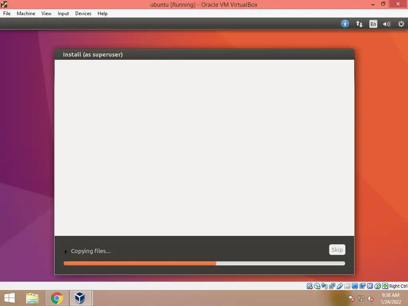Image resolution: width=408 pixels, height=306 pixels.
Task: Click the USB devices status icon
Action: coord(339,286)
